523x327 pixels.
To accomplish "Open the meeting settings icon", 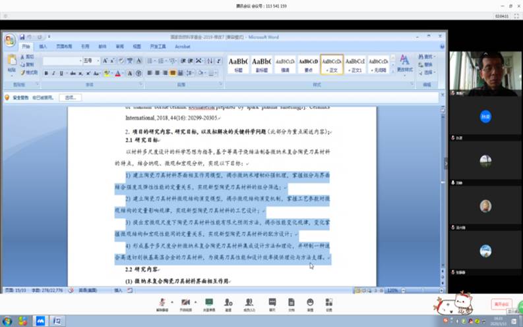I will coord(328,303).
